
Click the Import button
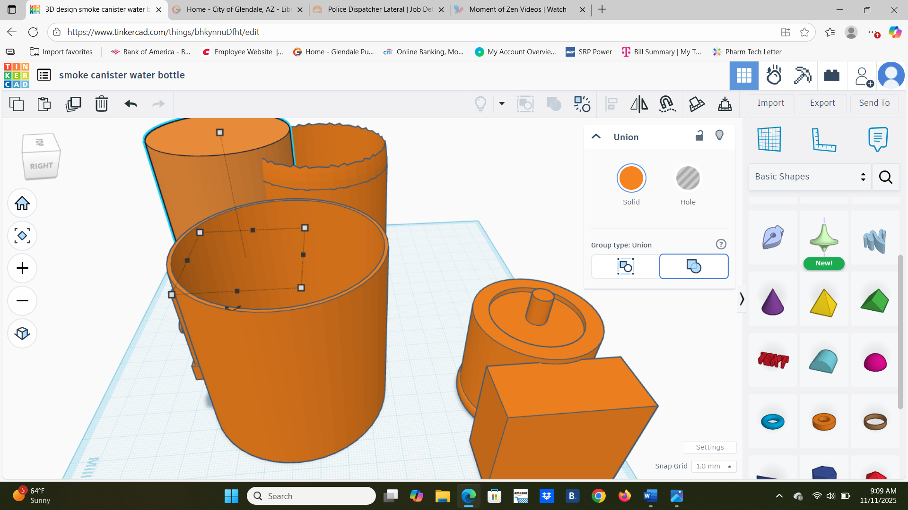tap(770, 103)
